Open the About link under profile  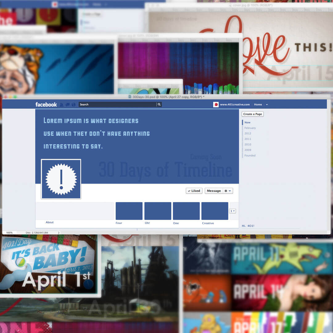click(x=50, y=222)
